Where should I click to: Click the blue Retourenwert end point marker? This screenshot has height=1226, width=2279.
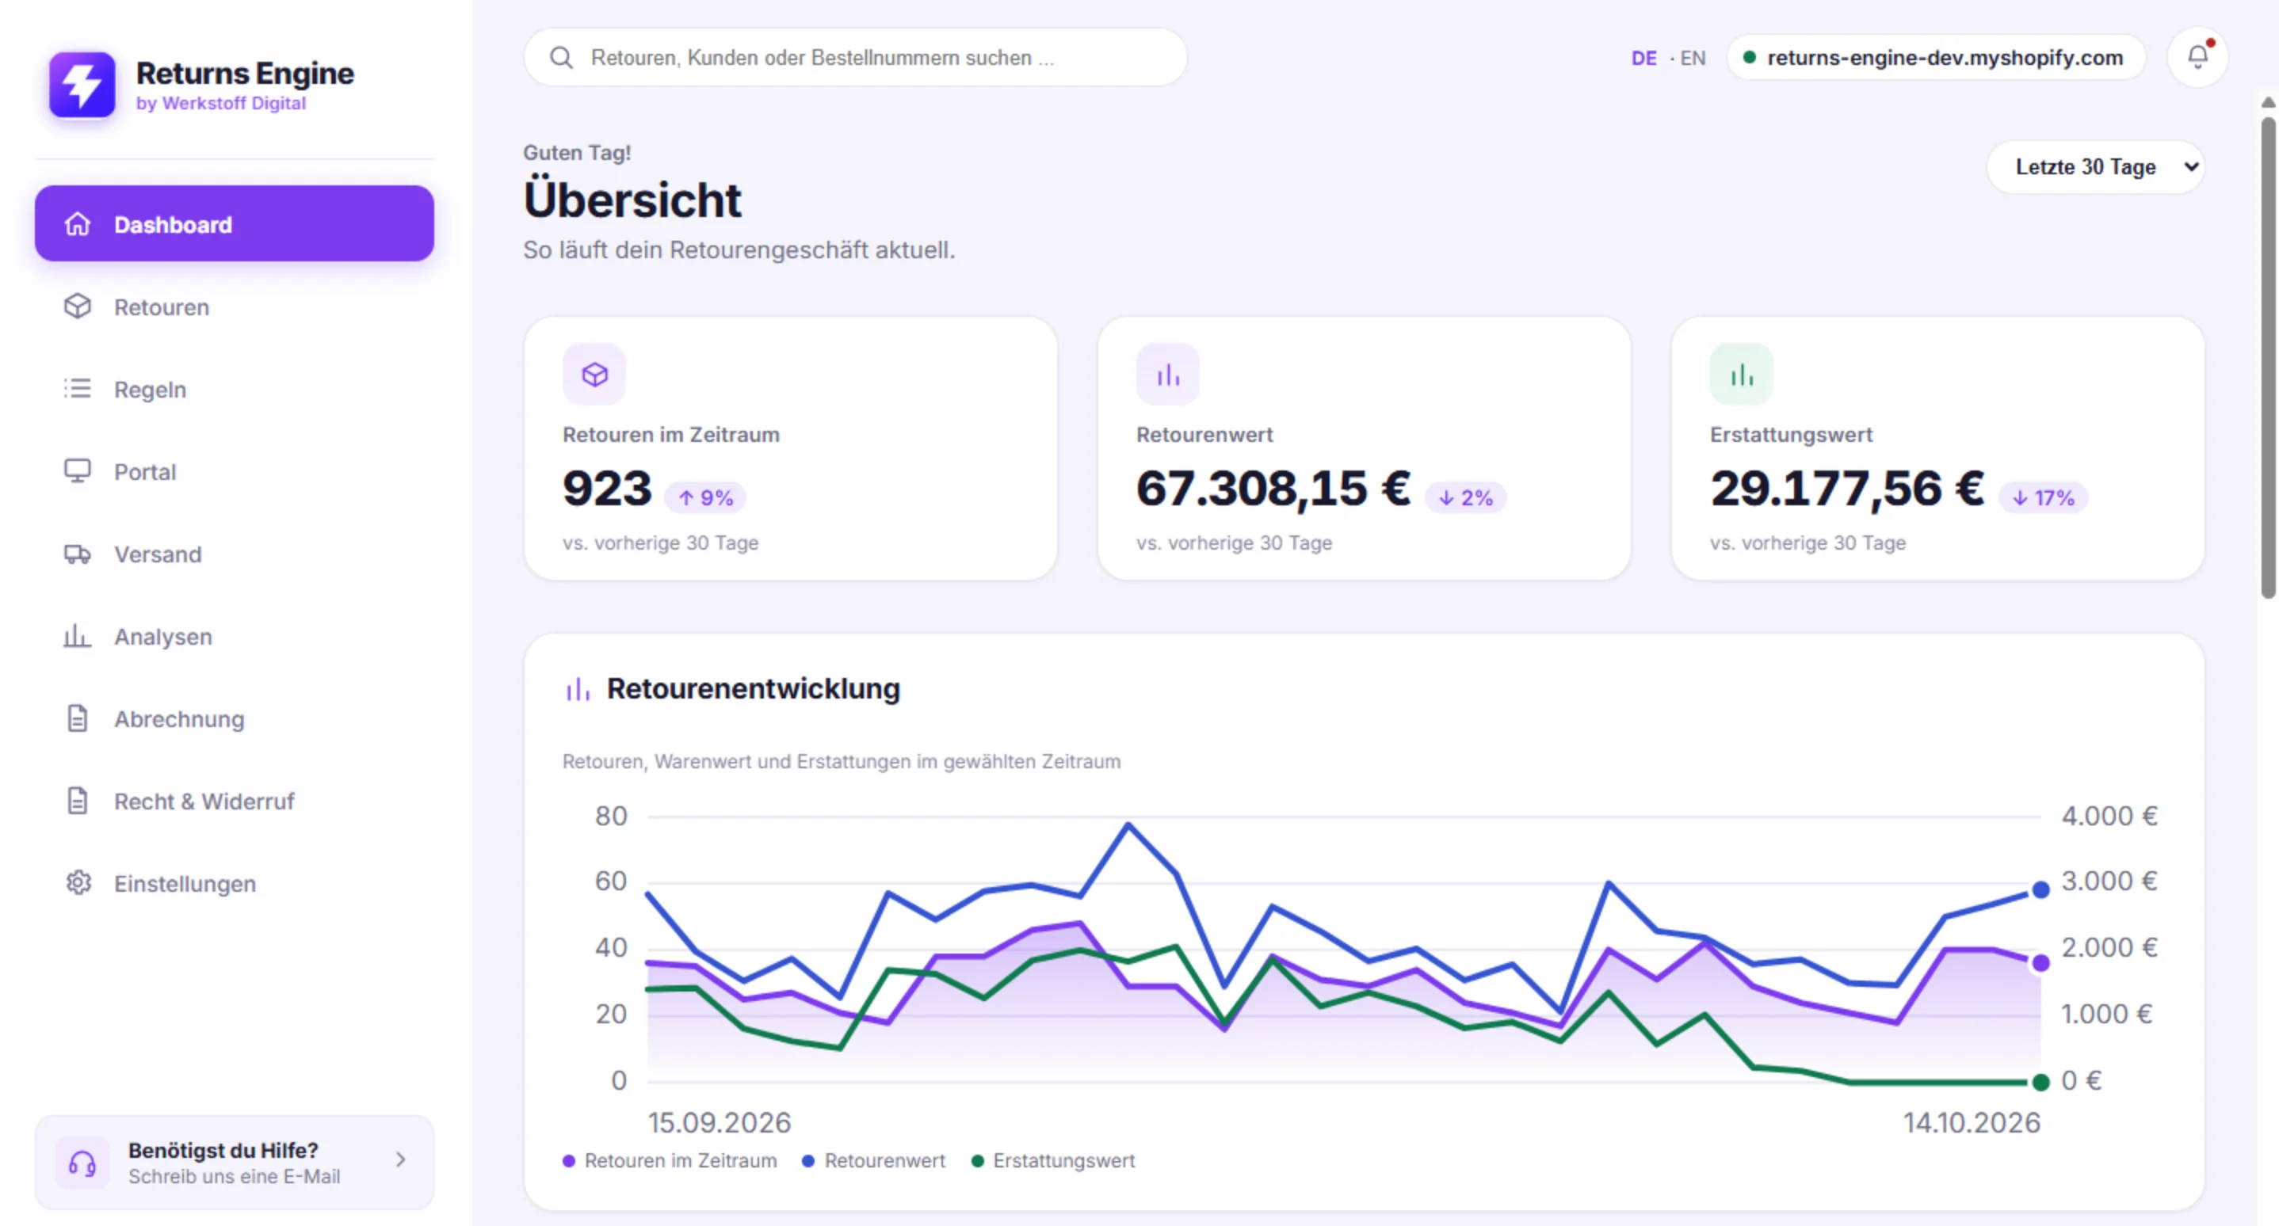tap(2040, 890)
